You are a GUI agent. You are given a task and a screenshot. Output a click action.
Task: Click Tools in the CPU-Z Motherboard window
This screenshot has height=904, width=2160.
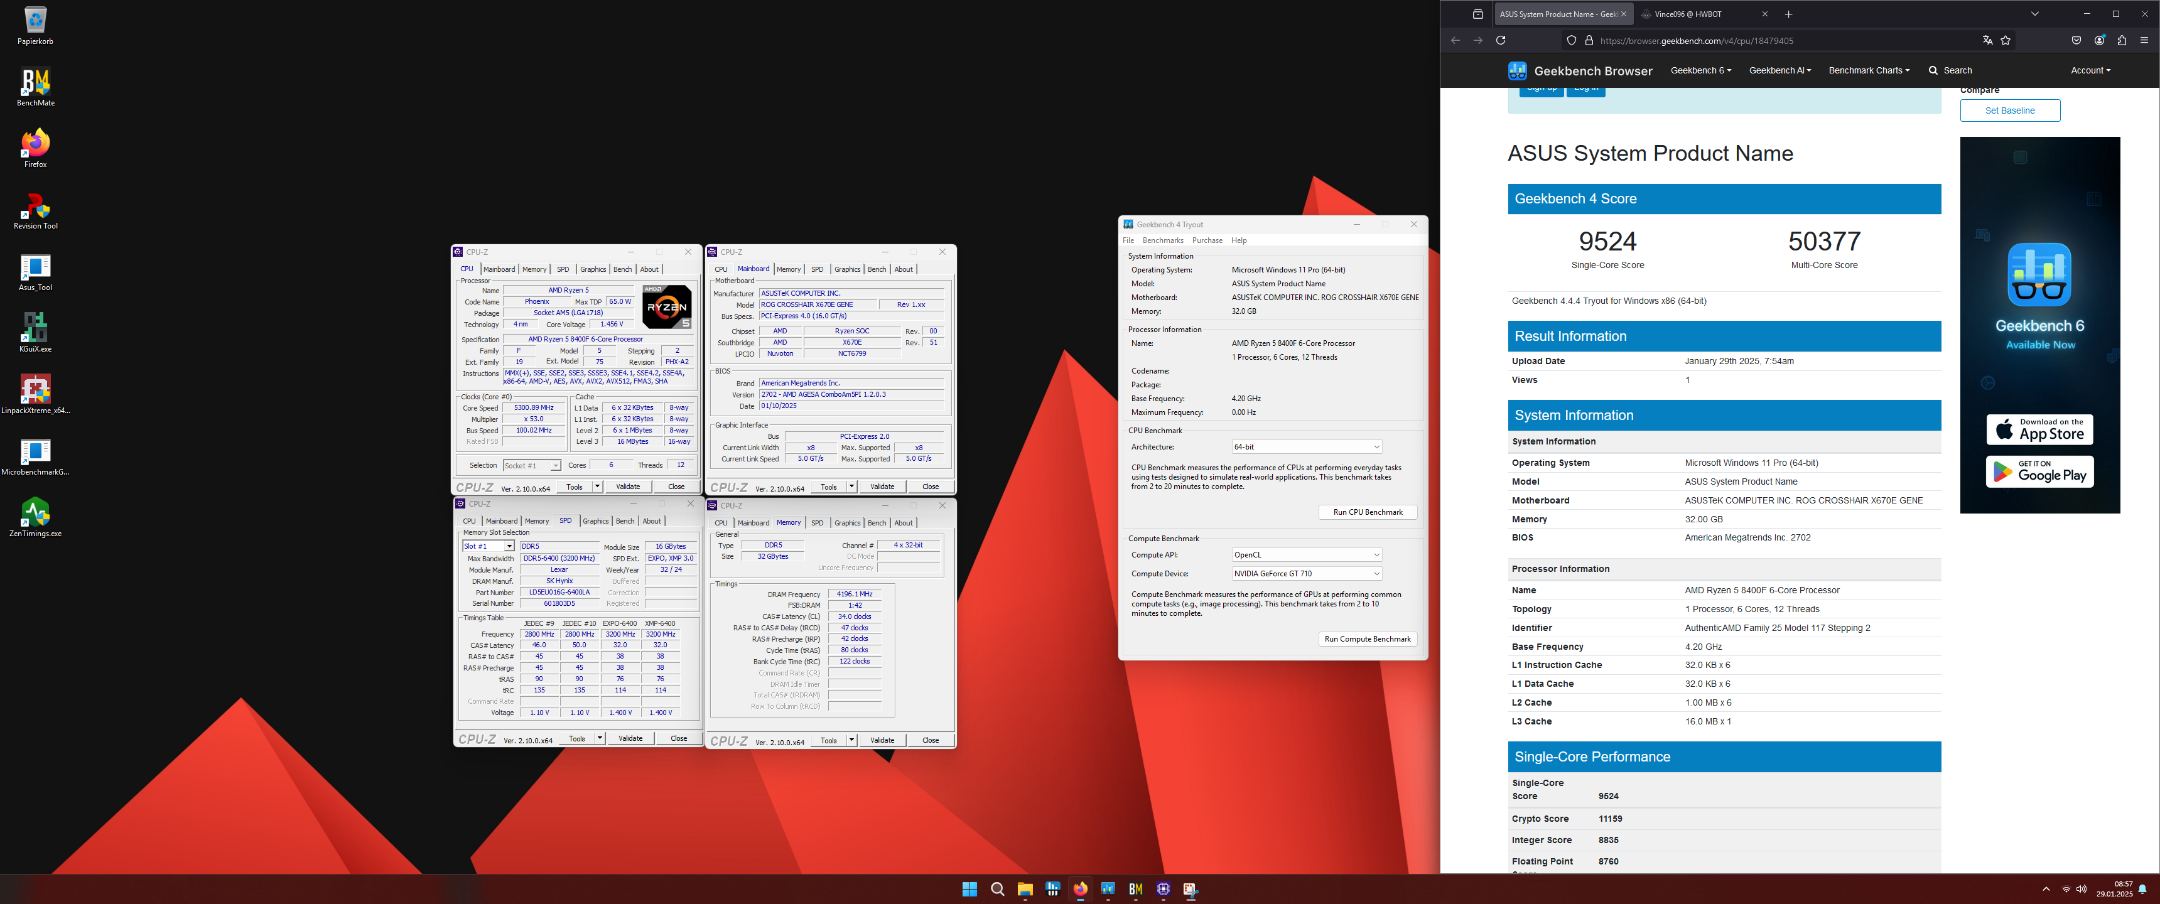[x=828, y=487]
